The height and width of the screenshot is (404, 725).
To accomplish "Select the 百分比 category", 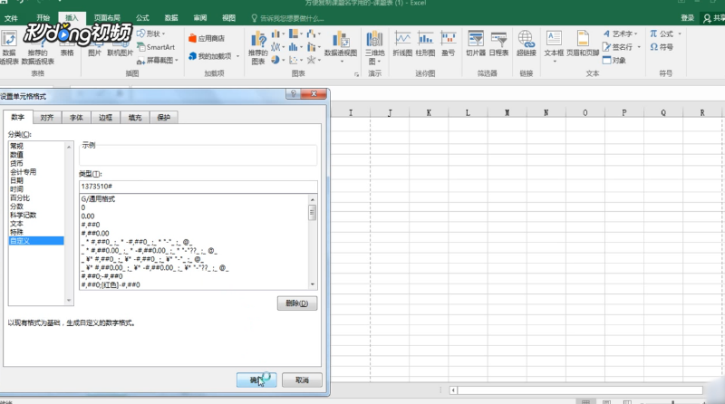I will click(36, 197).
